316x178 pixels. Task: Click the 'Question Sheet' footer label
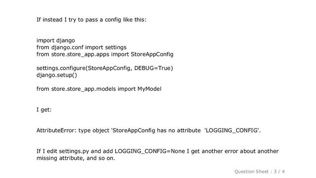click(251, 172)
